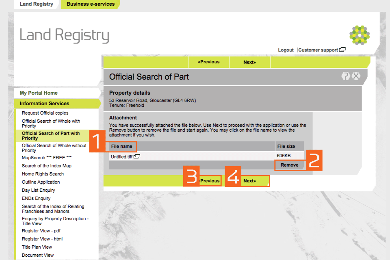Image resolution: width=390 pixels, height=260 pixels.
Task: Click the 606KB file size value
Action: click(x=284, y=156)
